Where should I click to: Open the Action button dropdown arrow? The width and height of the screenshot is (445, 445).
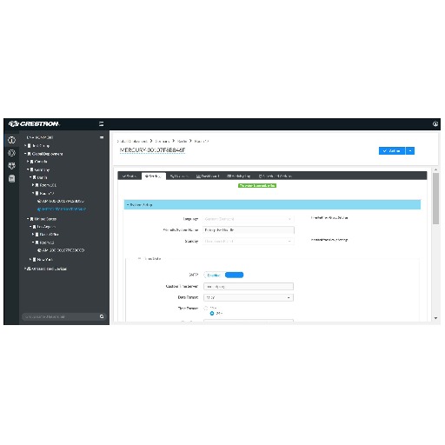[x=410, y=151]
